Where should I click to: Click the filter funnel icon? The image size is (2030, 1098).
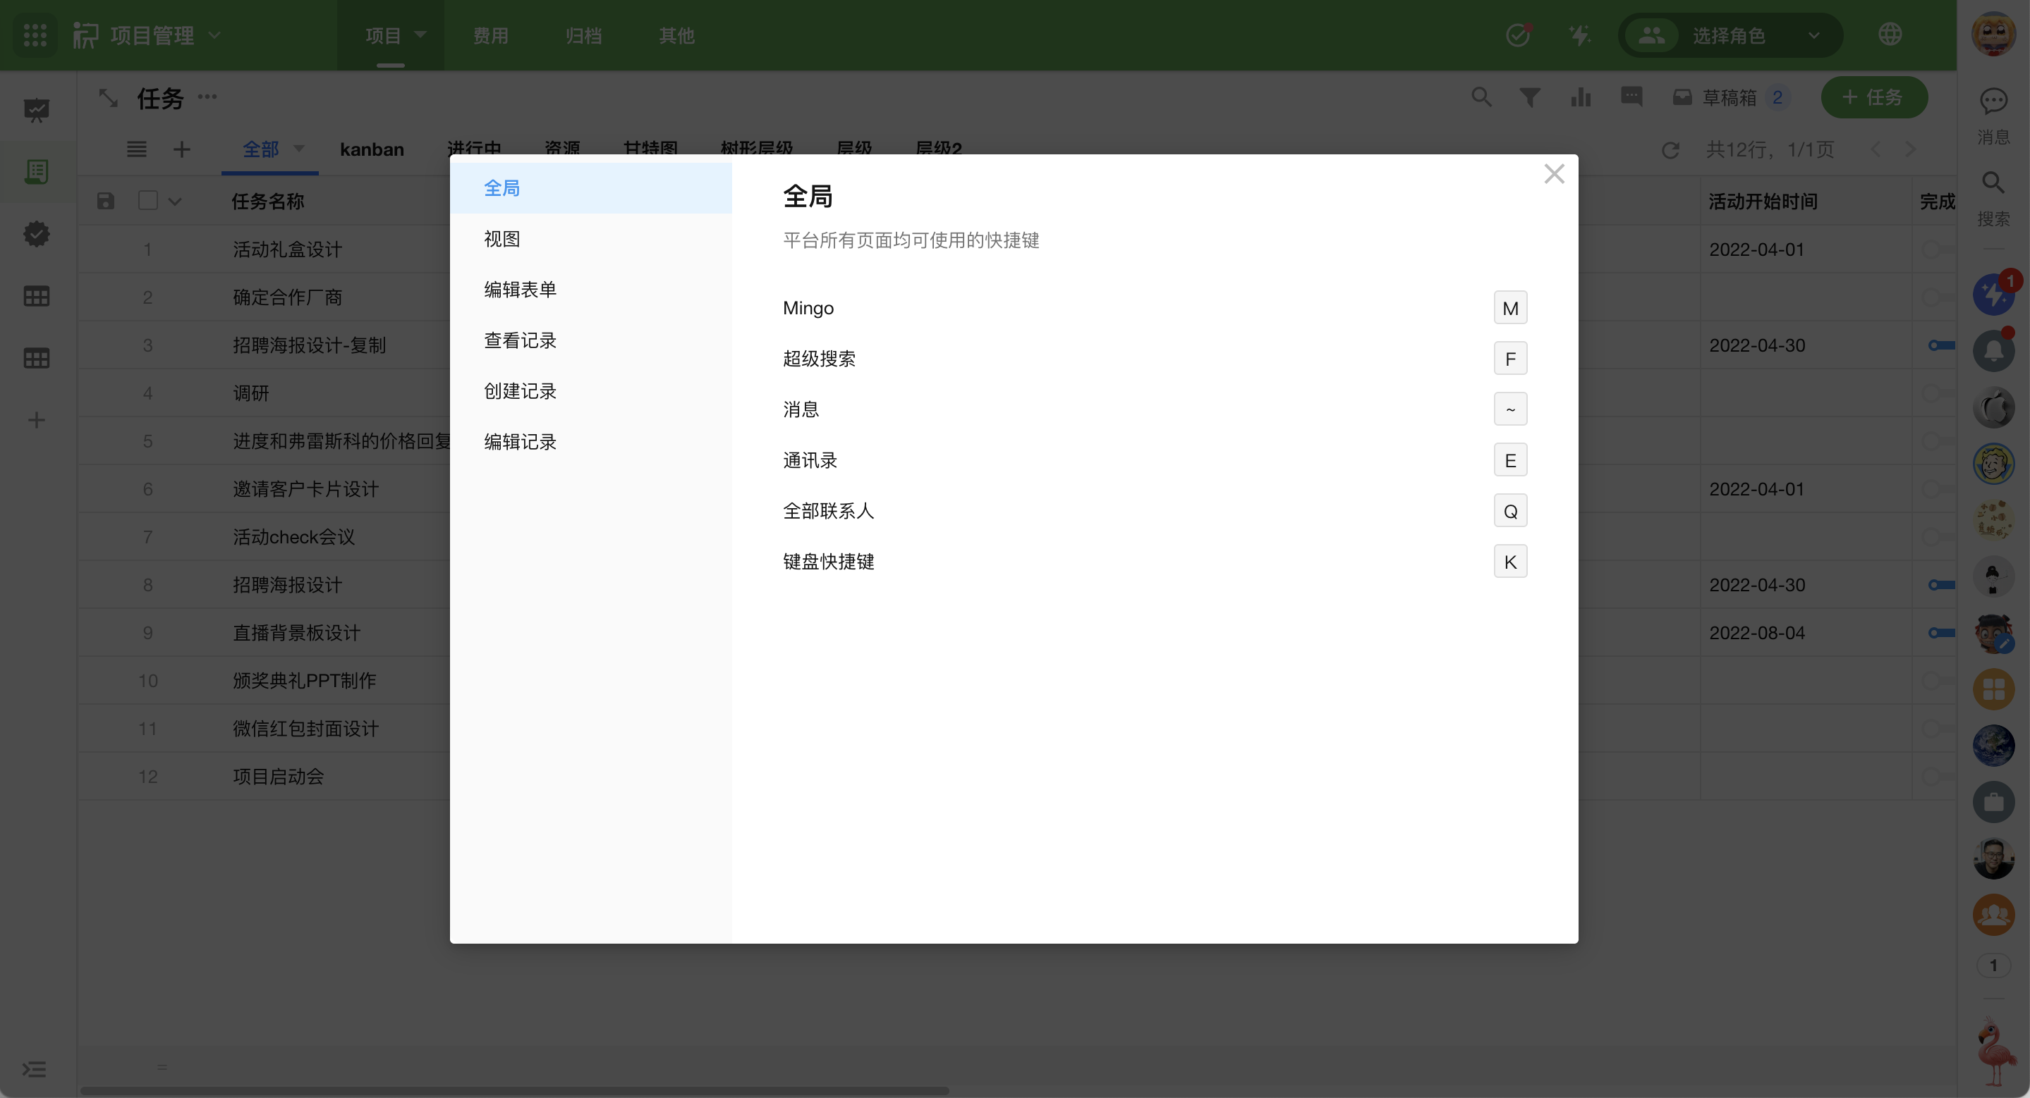pos(1530,97)
